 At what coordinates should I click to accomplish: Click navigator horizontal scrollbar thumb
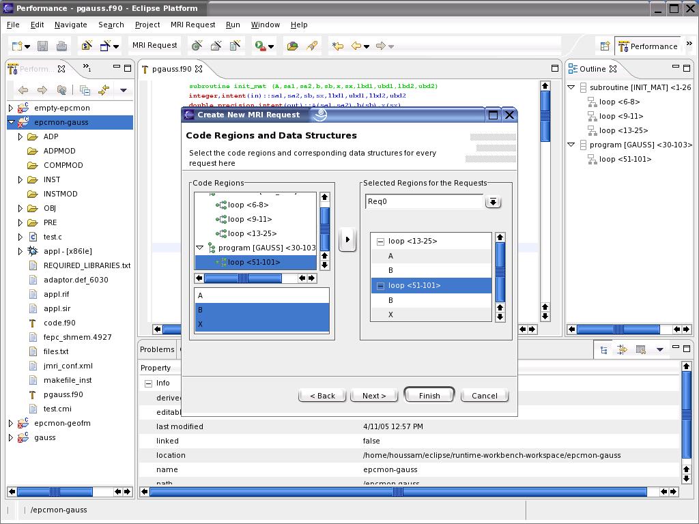55,491
